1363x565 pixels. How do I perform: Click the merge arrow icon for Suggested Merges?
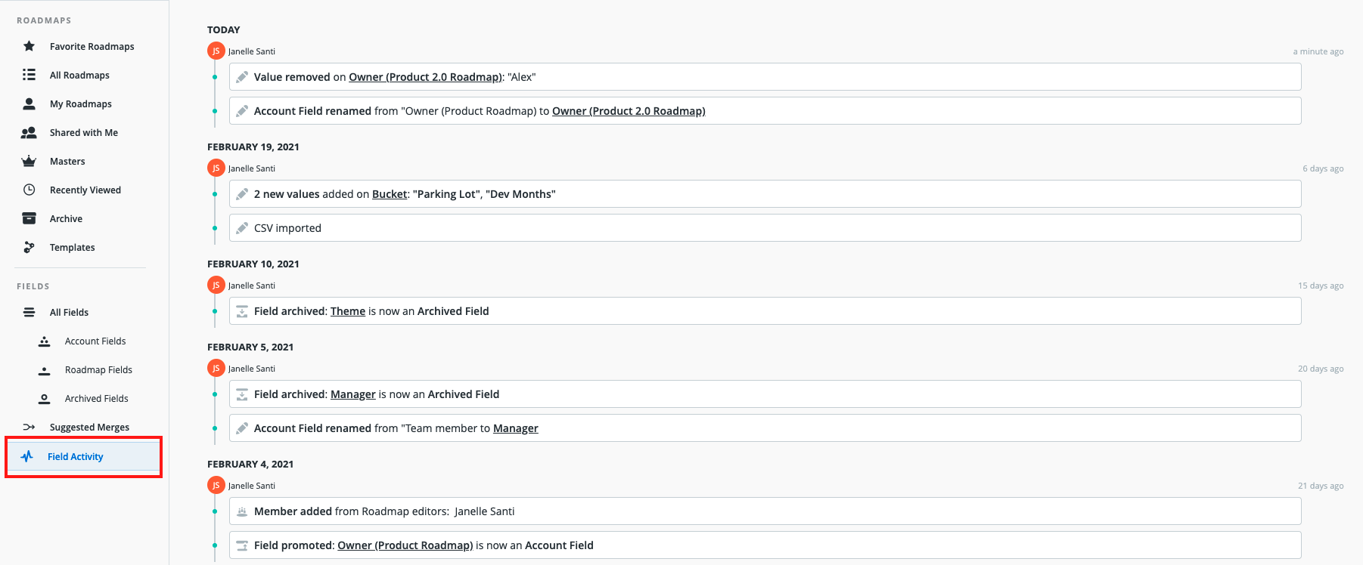coord(29,427)
